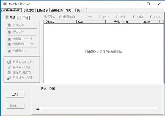The width and height of the screenshot is (165, 116).
Task: Click the 移动到回收站 icon
Action: tap(9, 67)
